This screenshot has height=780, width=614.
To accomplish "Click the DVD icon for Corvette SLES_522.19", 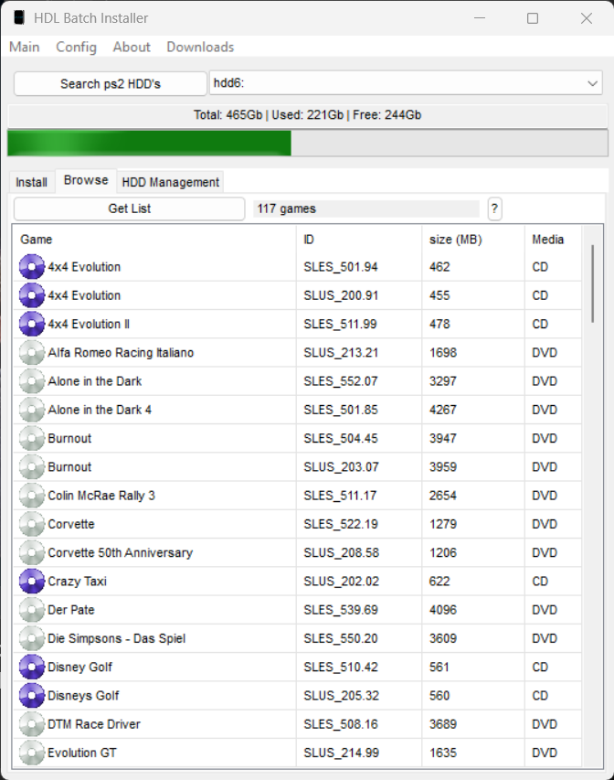I will click(x=32, y=524).
